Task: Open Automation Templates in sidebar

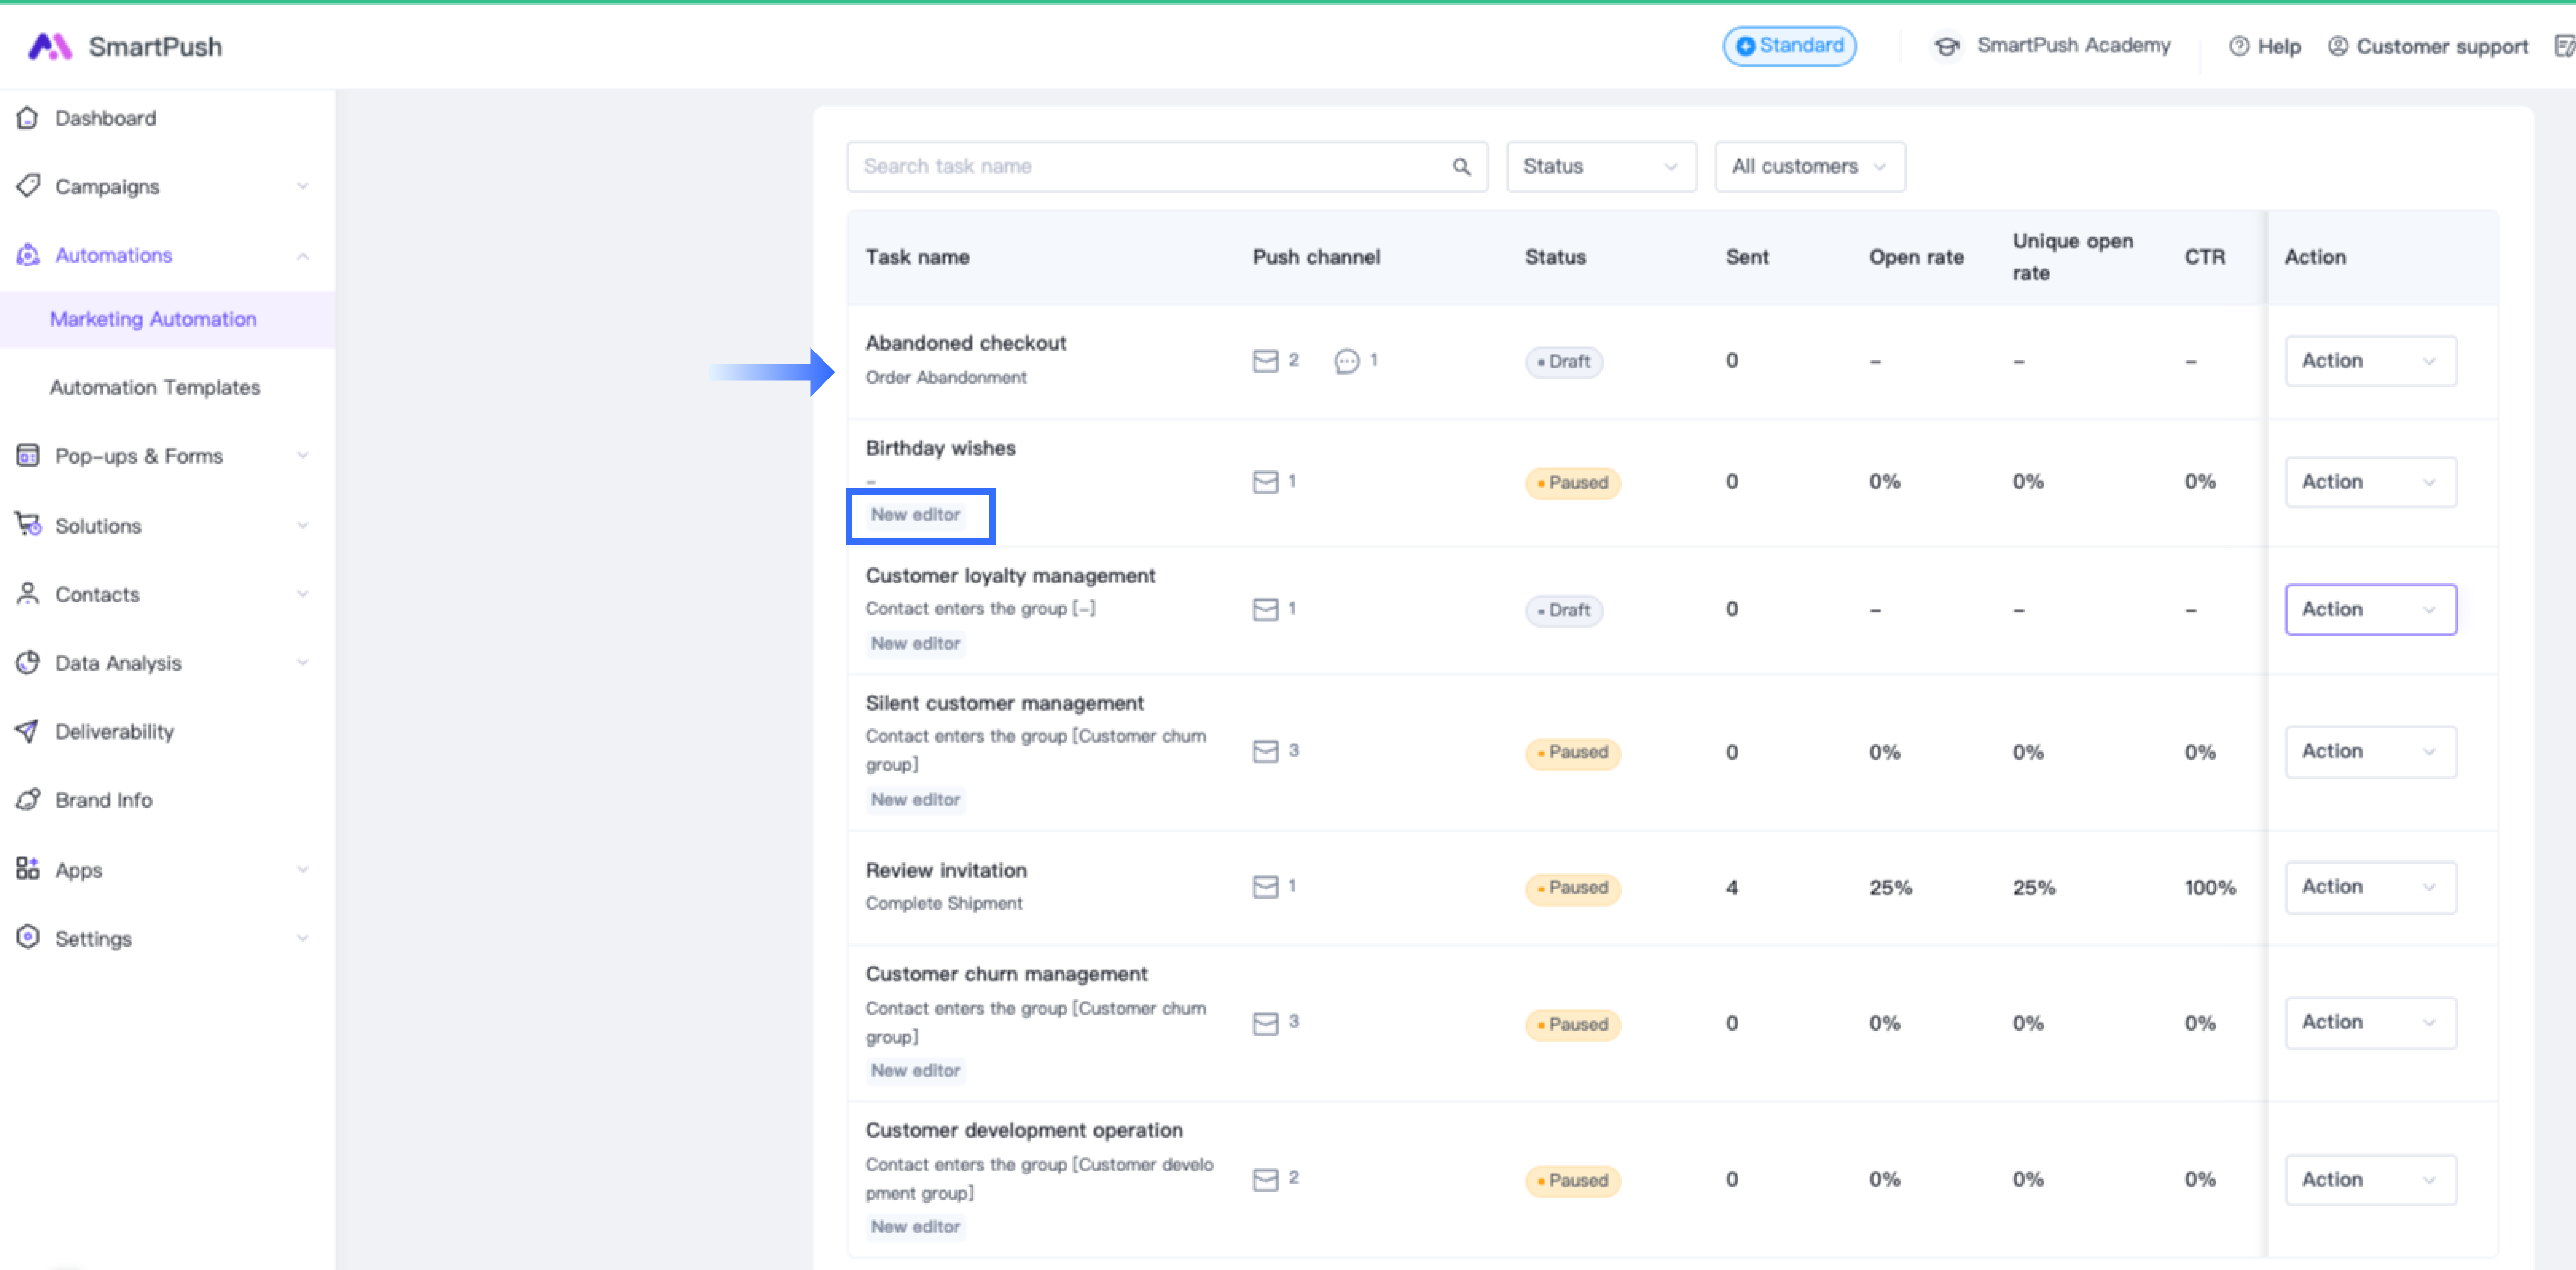Action: pyautogui.click(x=155, y=387)
